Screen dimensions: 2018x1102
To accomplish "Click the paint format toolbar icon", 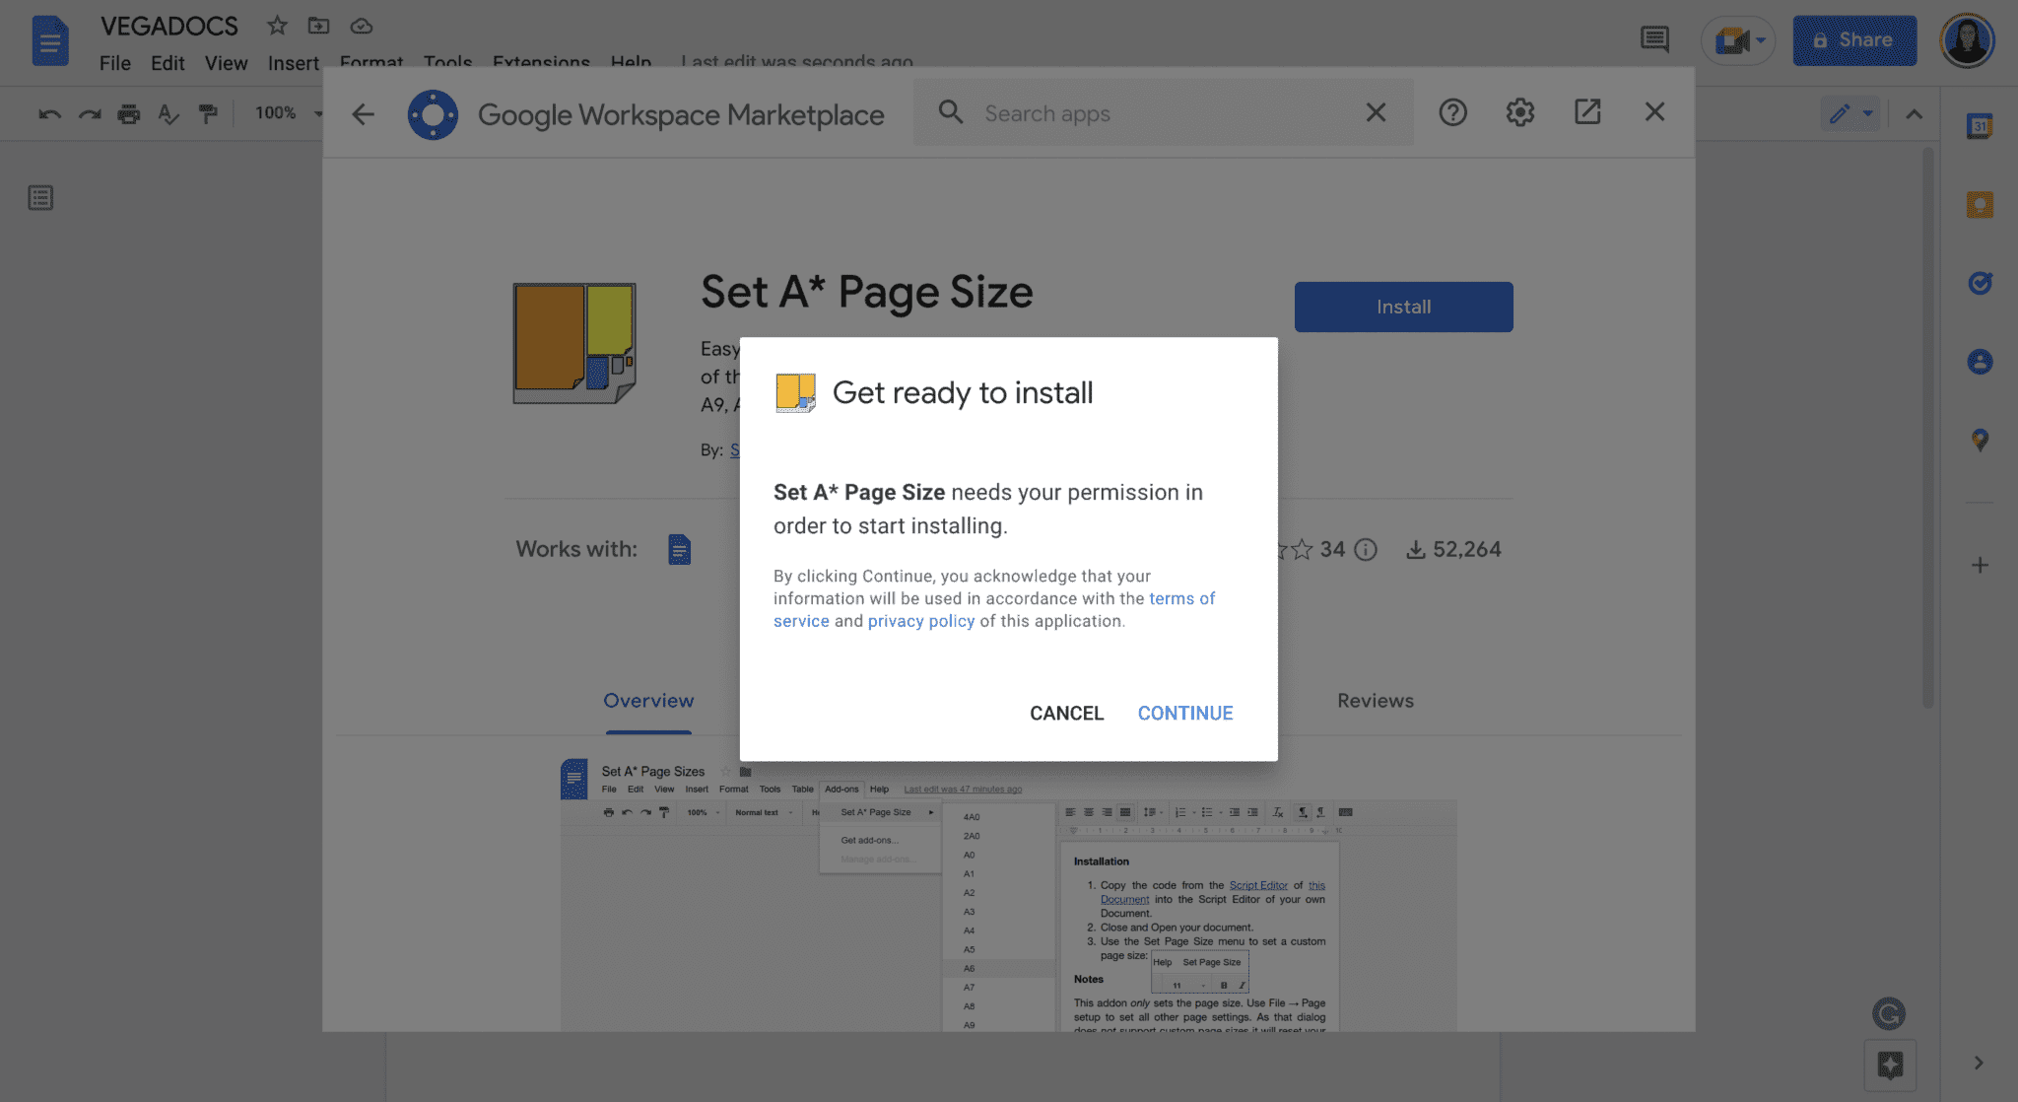I will pos(208,113).
